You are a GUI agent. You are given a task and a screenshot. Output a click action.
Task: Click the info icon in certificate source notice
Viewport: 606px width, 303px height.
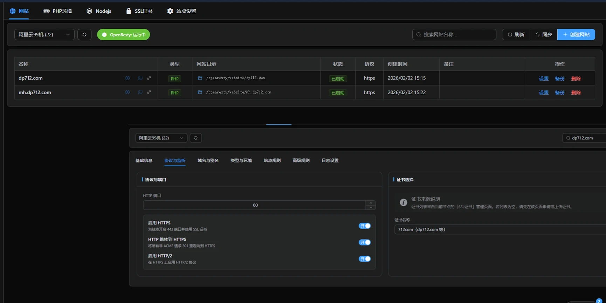(x=404, y=202)
